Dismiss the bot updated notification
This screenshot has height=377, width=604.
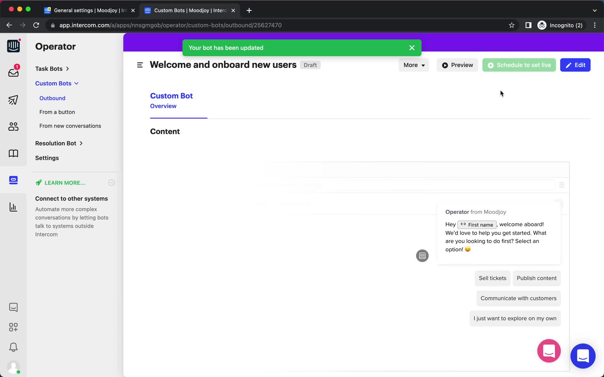coord(411,47)
